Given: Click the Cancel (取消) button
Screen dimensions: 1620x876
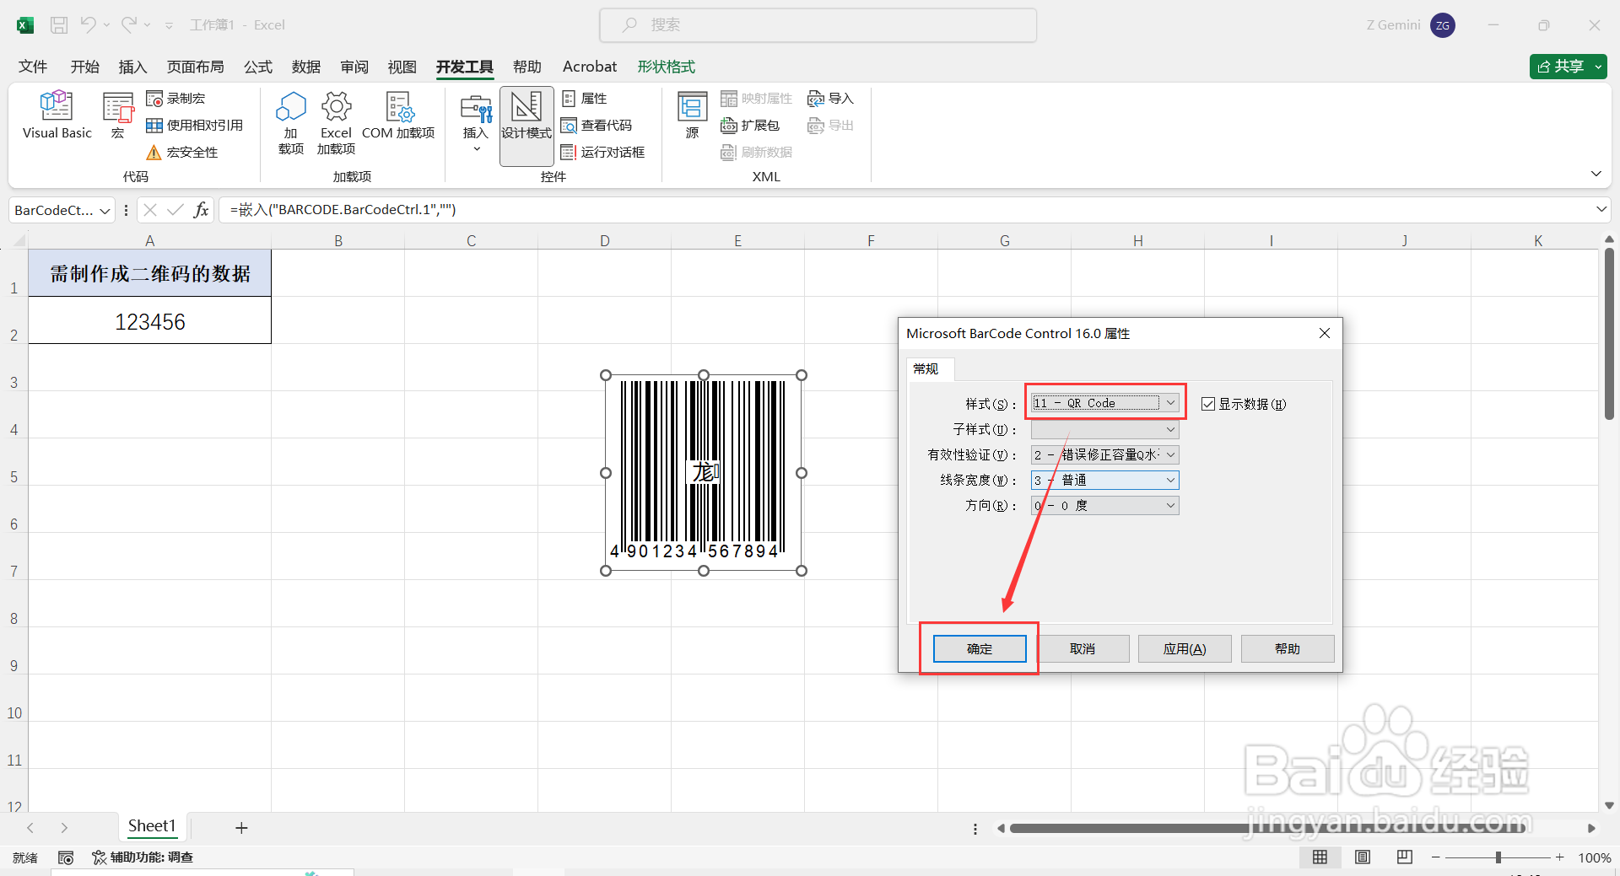Looking at the screenshot, I should pos(1083,649).
